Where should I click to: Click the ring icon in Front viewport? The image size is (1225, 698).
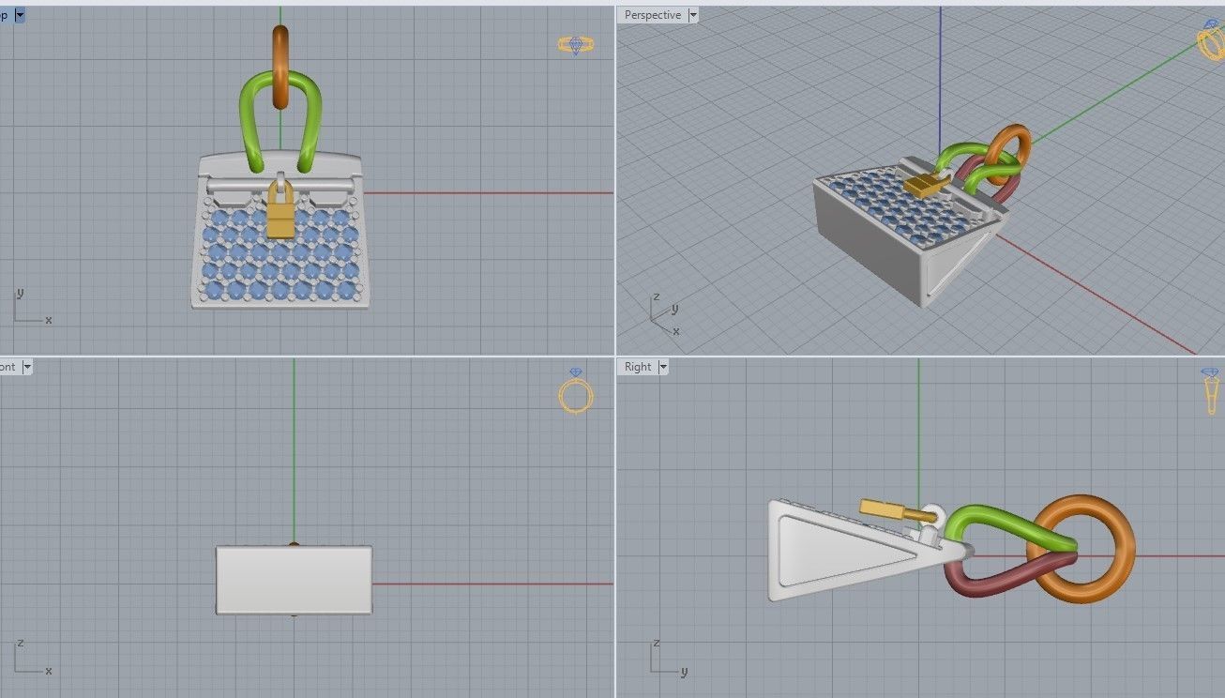coord(576,392)
